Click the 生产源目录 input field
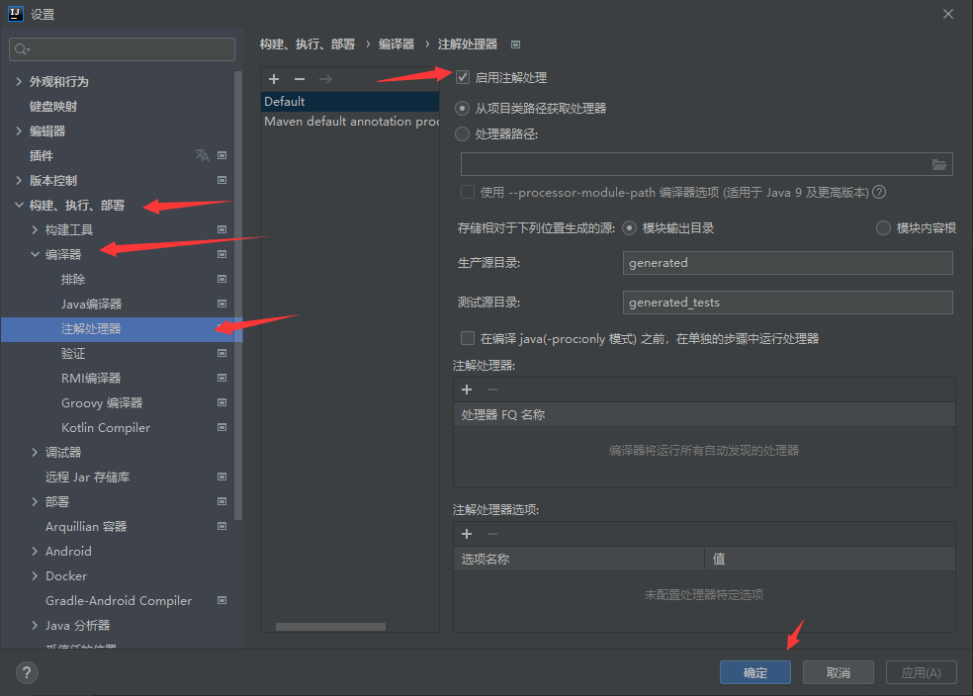The height and width of the screenshot is (696, 973). tap(787, 262)
